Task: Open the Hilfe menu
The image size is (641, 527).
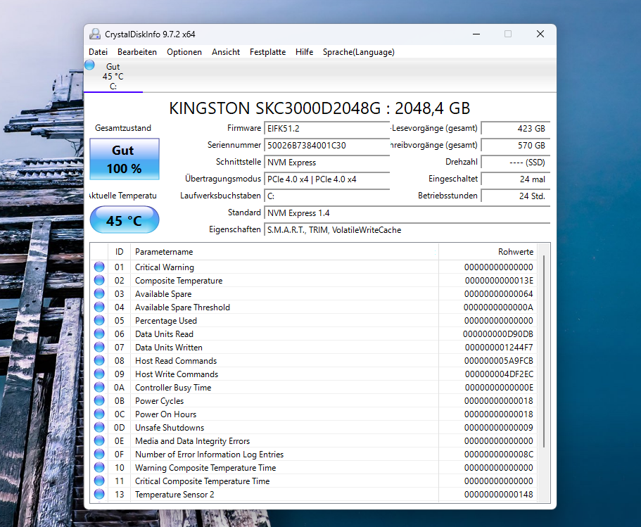Action: pos(304,52)
